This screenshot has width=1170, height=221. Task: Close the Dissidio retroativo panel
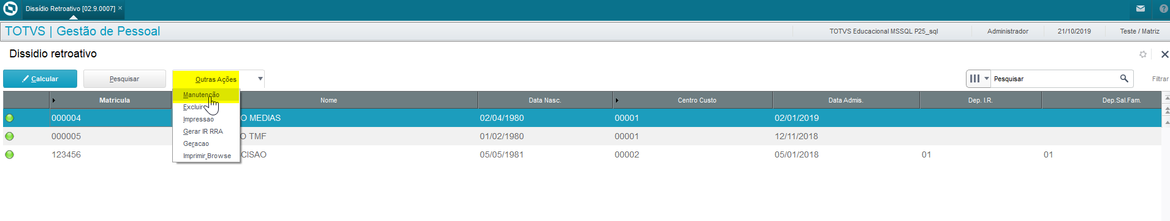pos(1164,54)
